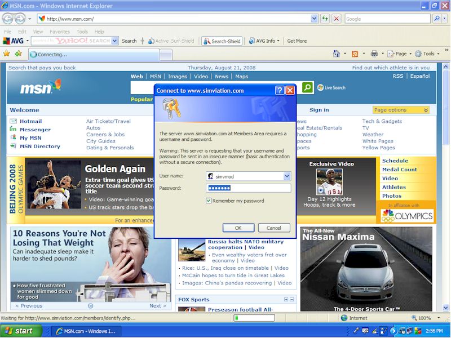Open the Favorites menu
Screen dimensions: 451x338
tap(60, 32)
